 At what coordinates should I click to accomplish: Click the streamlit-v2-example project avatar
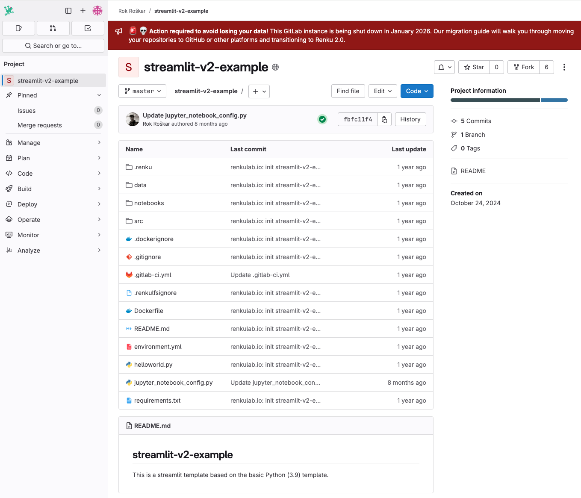tap(129, 67)
